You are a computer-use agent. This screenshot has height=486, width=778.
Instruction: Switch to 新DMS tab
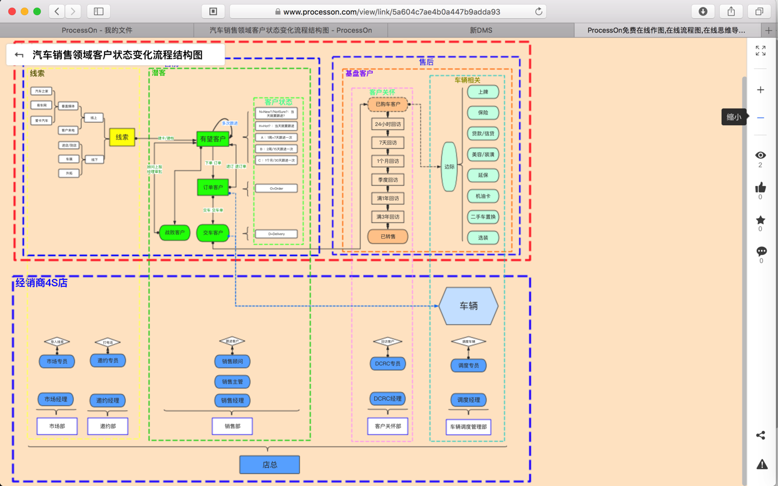pos(481,30)
